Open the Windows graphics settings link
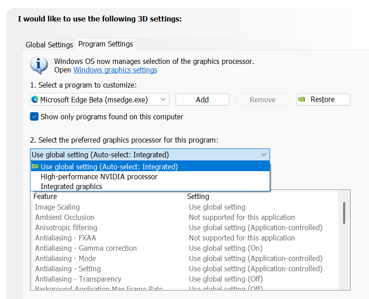 [115, 70]
